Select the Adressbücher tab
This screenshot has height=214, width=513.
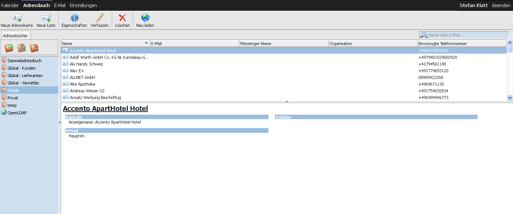click(15, 36)
